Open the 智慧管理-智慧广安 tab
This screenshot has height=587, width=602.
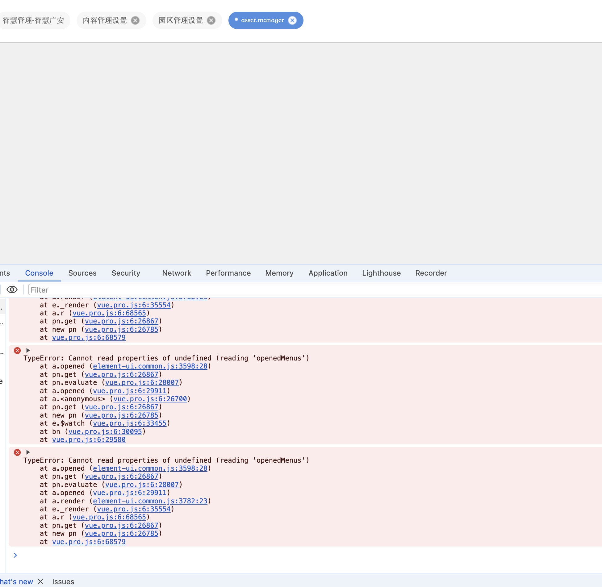[x=33, y=20]
